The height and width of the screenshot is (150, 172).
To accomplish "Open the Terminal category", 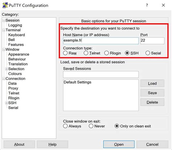I will [x=13, y=30].
